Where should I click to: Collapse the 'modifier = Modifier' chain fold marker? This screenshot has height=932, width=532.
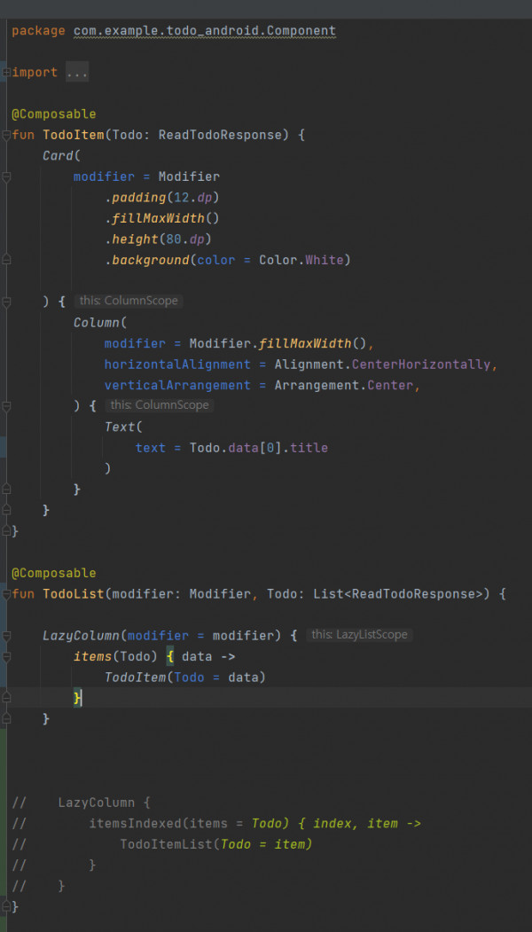pyautogui.click(x=6, y=176)
